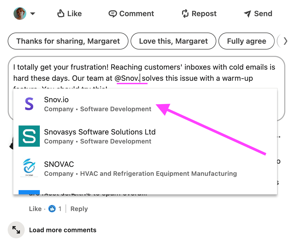
Task: Click the profile avatar photo
Action: coord(20,14)
